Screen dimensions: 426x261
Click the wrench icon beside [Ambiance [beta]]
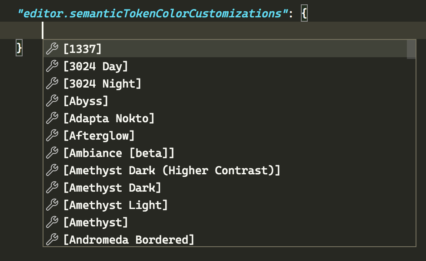(x=52, y=153)
